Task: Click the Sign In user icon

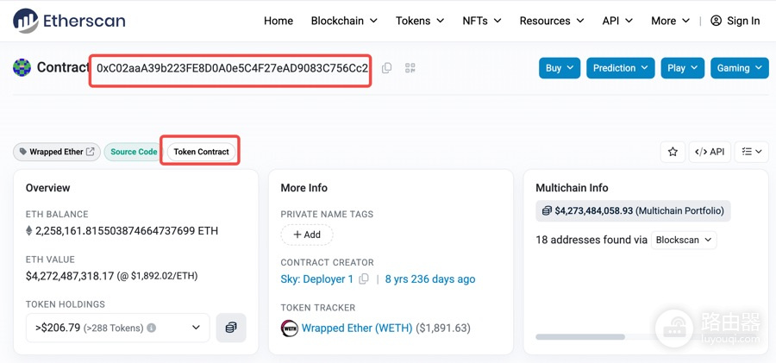Action: pos(716,21)
